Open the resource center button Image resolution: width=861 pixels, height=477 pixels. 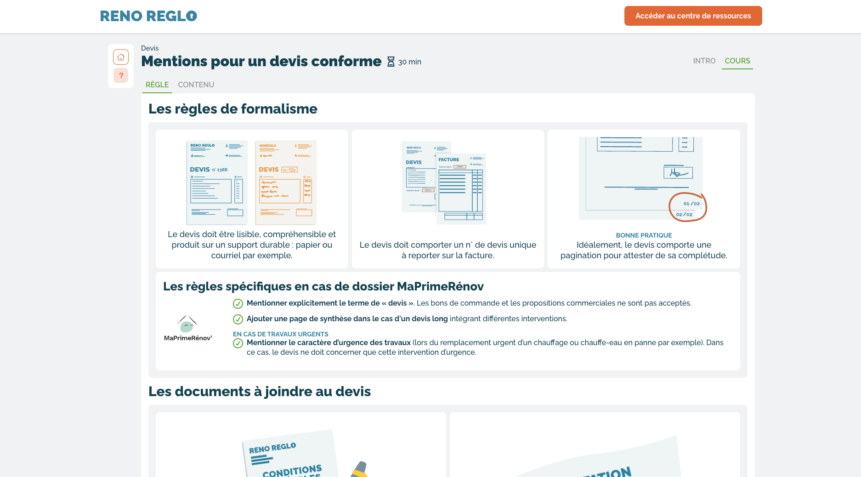(693, 16)
